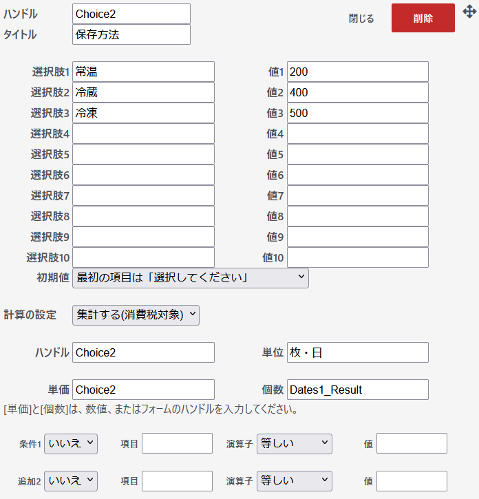Click the empty 値4 field
Screen dimensions: 479x499
point(358,134)
